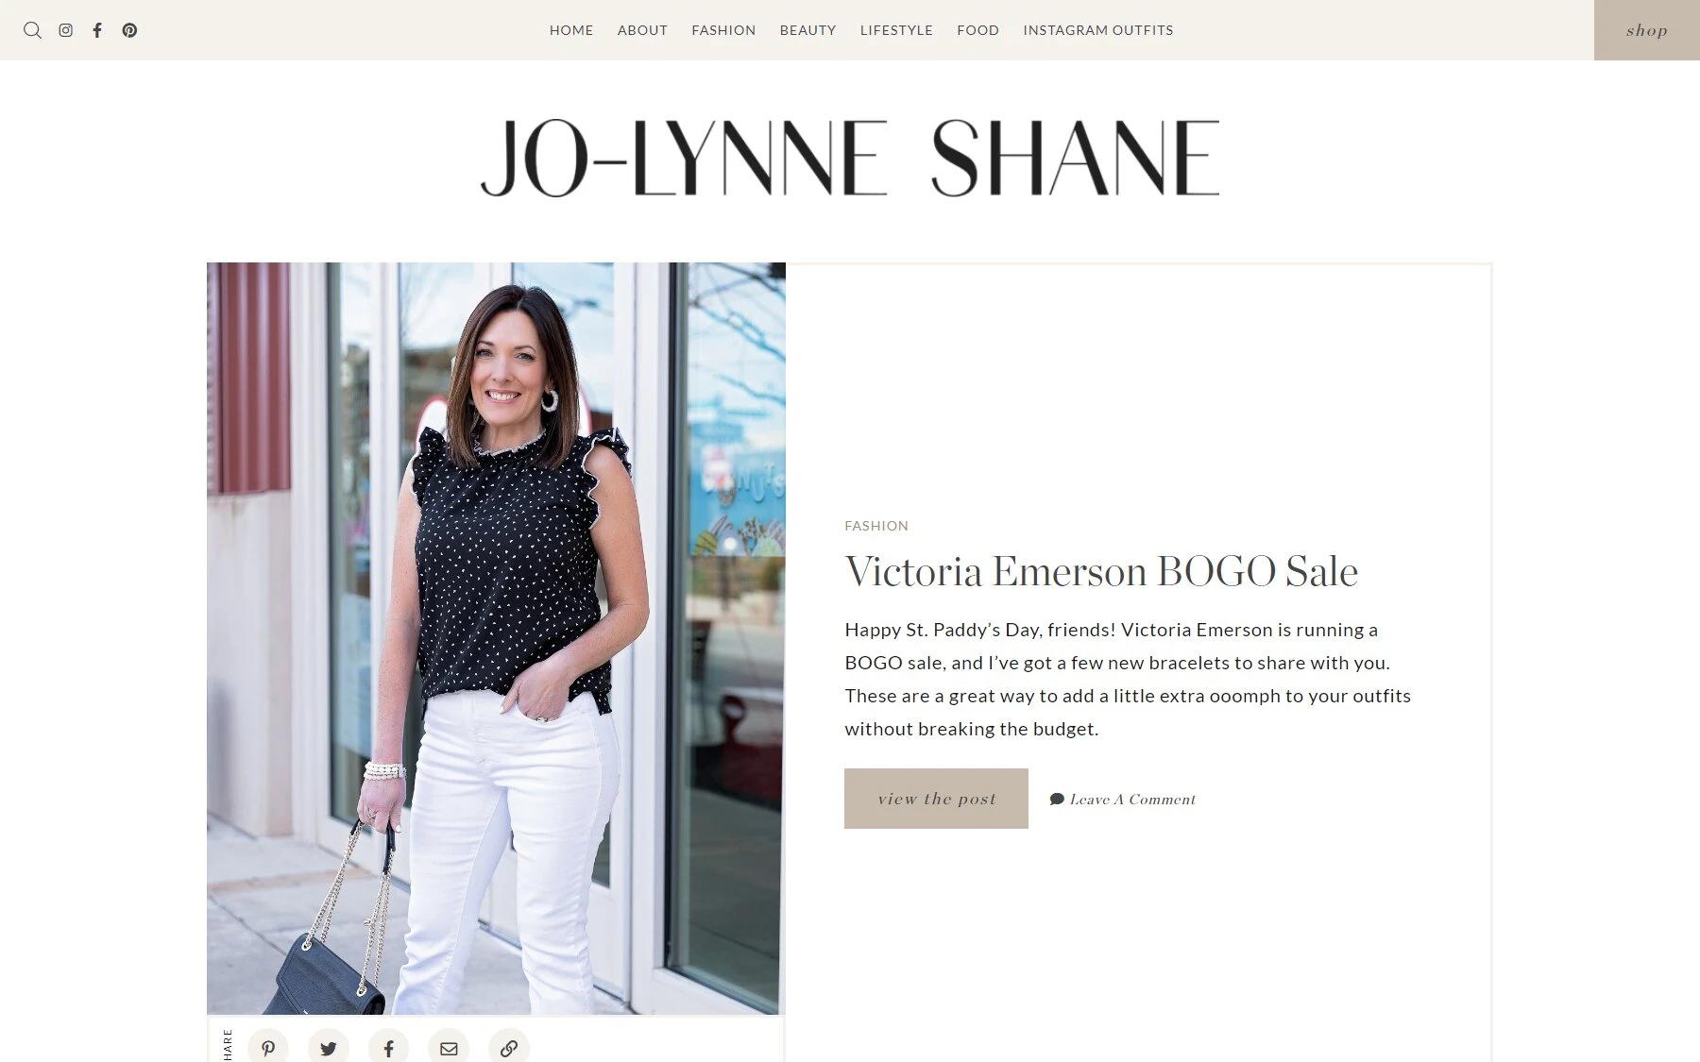The width and height of the screenshot is (1700, 1062).
Task: Open the Lifestyle section
Action: click(896, 30)
